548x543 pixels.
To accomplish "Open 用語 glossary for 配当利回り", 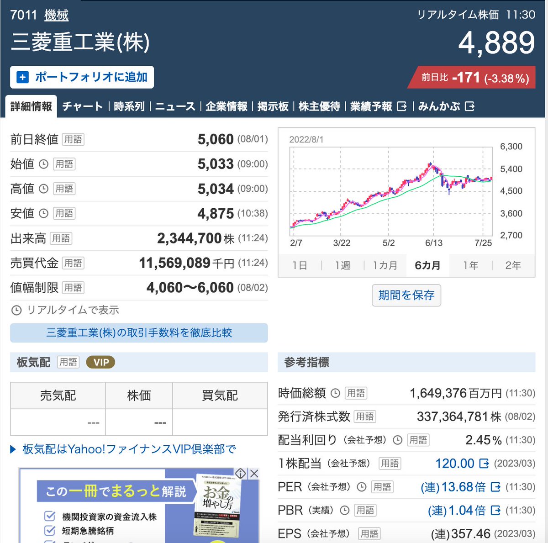I will tap(418, 440).
